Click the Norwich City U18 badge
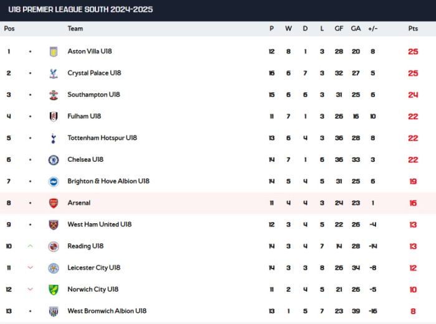This screenshot has height=324, width=436. [54, 290]
